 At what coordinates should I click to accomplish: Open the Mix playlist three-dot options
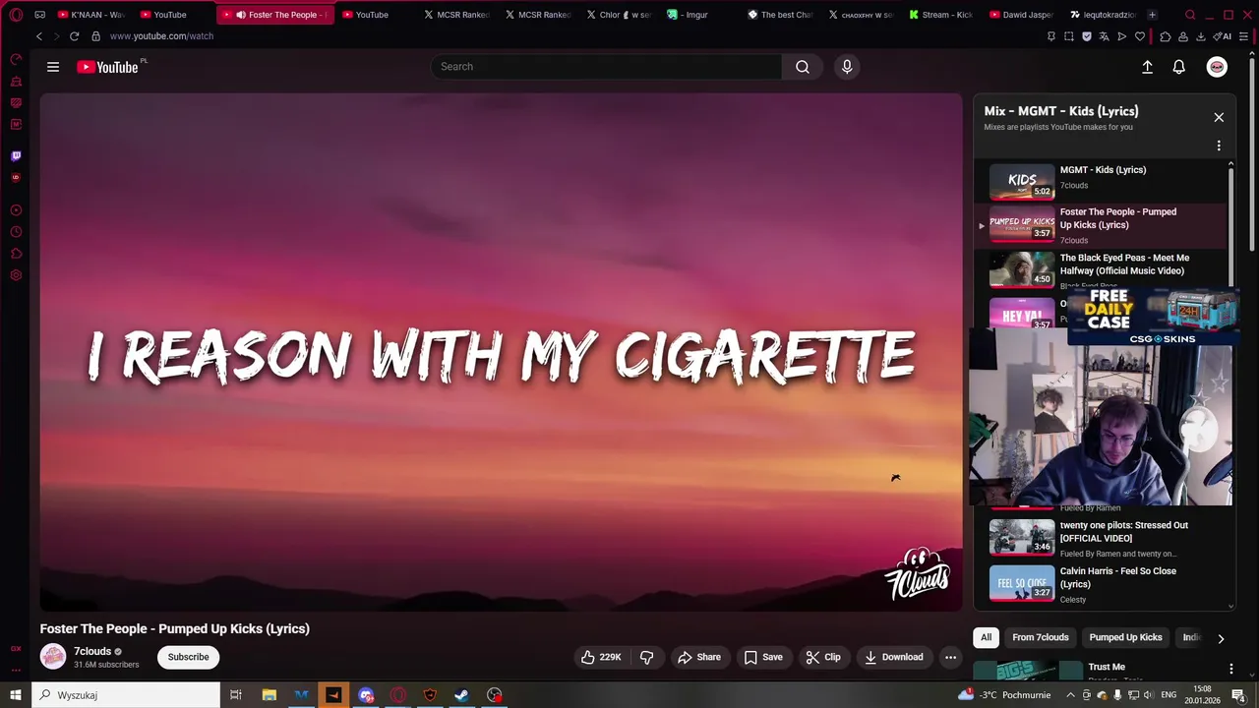coord(1219,146)
